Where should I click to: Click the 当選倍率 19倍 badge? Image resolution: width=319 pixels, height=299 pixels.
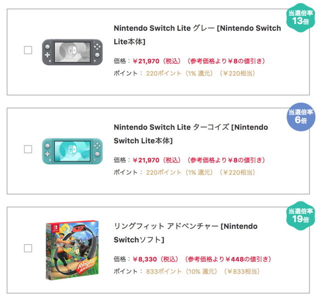(301, 215)
